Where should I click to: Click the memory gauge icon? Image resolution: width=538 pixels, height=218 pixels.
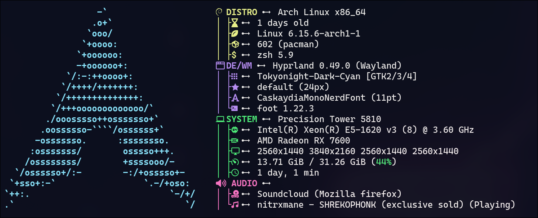(x=235, y=162)
